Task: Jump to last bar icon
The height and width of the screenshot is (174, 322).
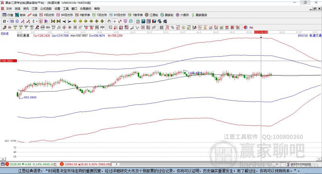Action: (x=58, y=21)
